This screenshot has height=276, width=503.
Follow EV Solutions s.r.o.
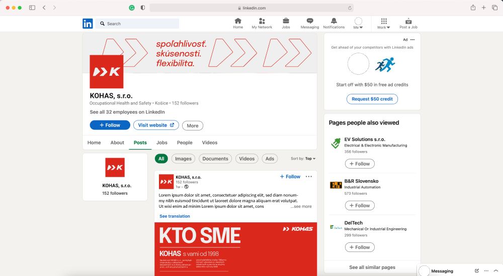[x=360, y=164]
